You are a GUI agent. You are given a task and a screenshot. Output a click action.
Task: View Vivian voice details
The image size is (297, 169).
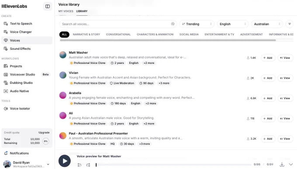click(x=285, y=78)
